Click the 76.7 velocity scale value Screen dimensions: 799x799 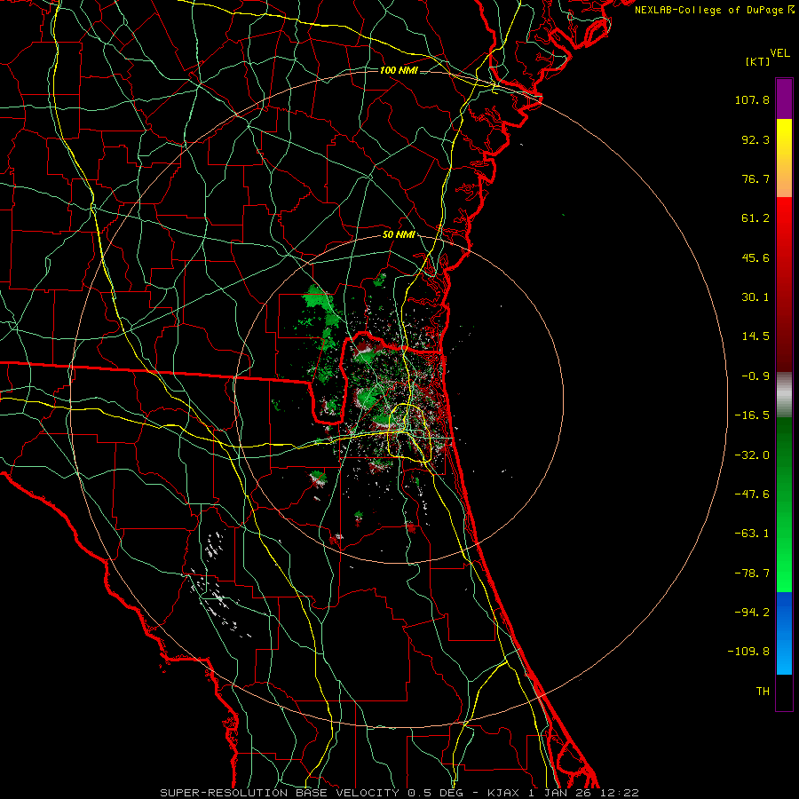(755, 178)
